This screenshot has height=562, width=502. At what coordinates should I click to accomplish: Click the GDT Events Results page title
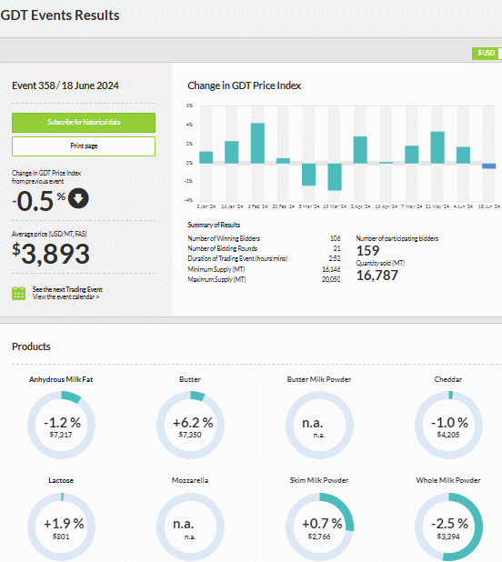60,15
